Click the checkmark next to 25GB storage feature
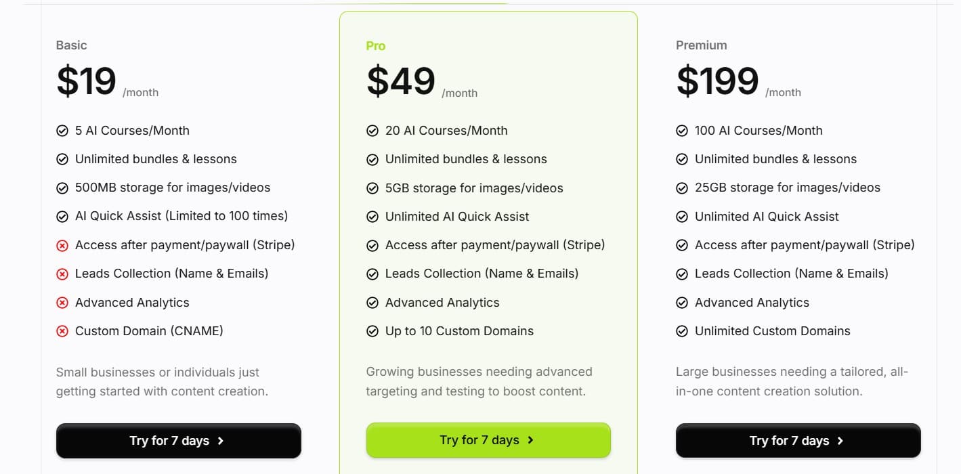The height and width of the screenshot is (474, 961). tap(681, 188)
